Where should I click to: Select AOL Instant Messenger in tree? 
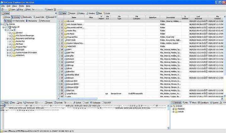[x=25, y=35]
